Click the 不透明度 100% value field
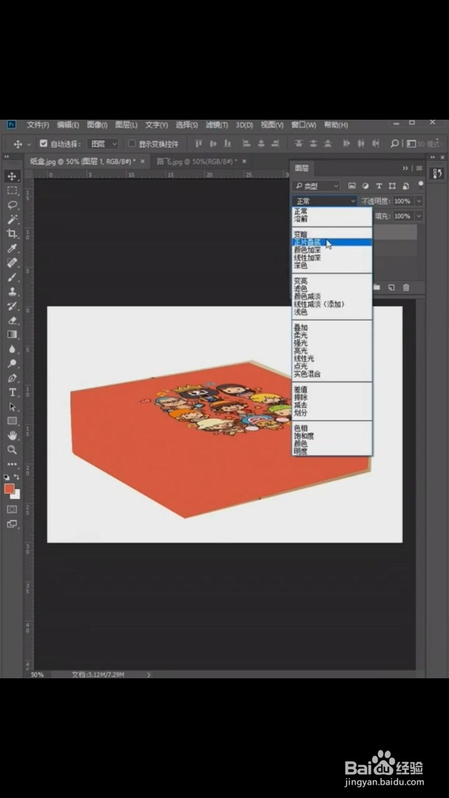Viewport: 449px width, 798px height. (x=402, y=201)
